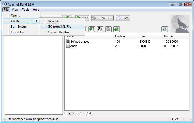
Task: Maximize the Apache3 window
Action: [x=180, y=5]
